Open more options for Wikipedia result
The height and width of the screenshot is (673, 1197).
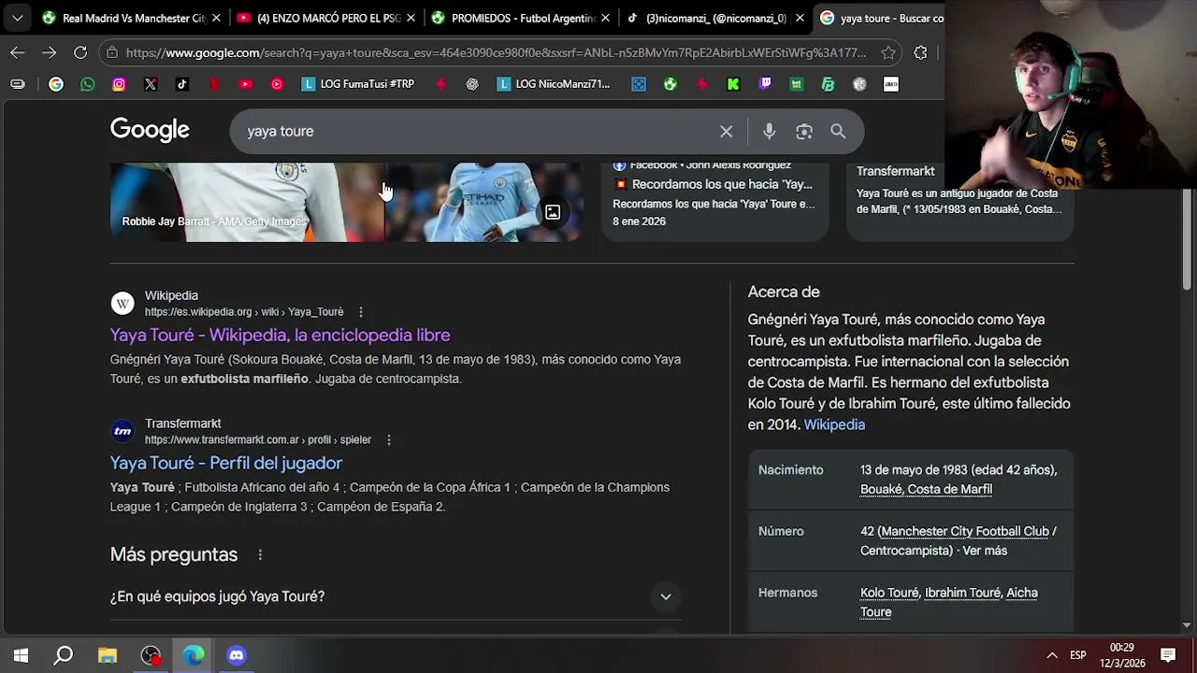pyautogui.click(x=361, y=312)
